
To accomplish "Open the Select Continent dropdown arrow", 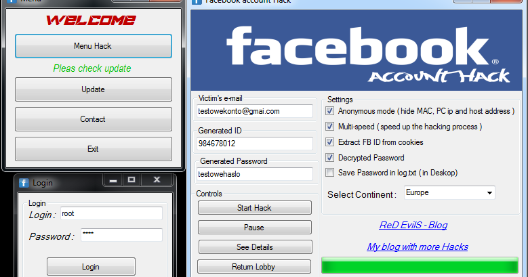I will pos(489,193).
